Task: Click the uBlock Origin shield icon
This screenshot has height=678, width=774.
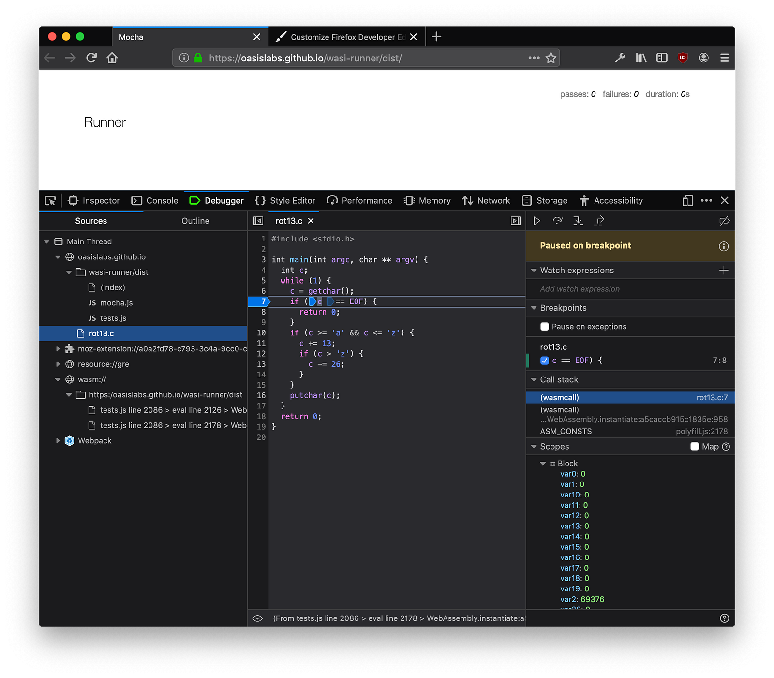Action: coord(683,58)
